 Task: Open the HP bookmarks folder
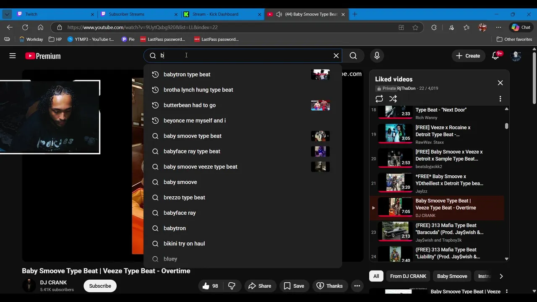55,39
